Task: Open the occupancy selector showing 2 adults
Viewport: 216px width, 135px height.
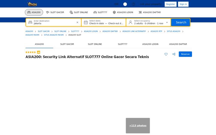Action: (148, 22)
